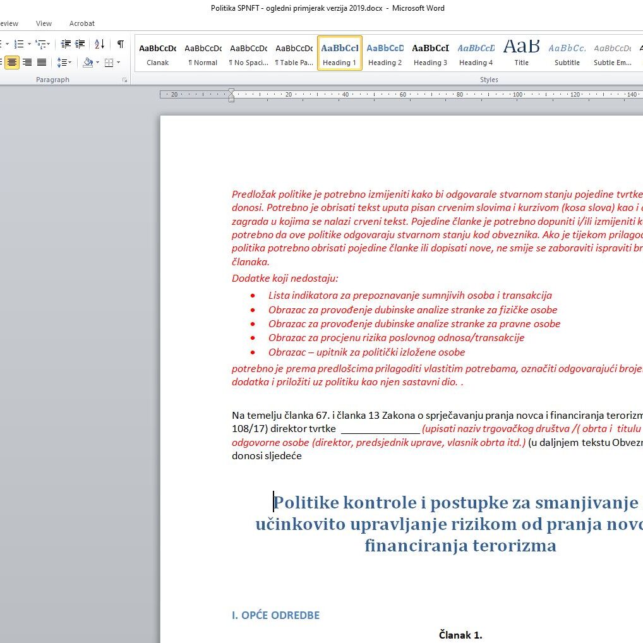Open the View ribbon tab
This screenshot has width=643, height=643.
pos(44,23)
